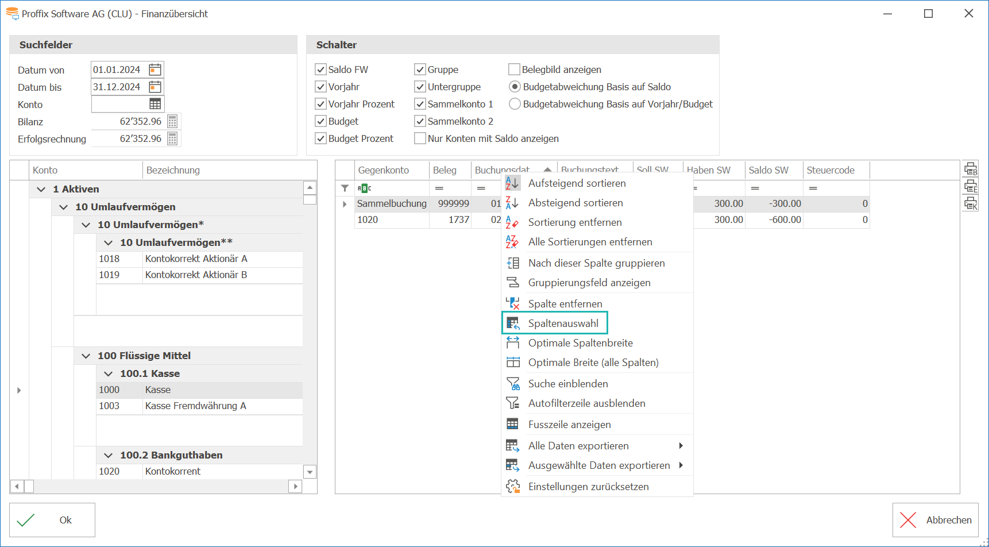The width and height of the screenshot is (989, 547).
Task: Collapse the 100.1 Kasse group
Action: coord(108,373)
